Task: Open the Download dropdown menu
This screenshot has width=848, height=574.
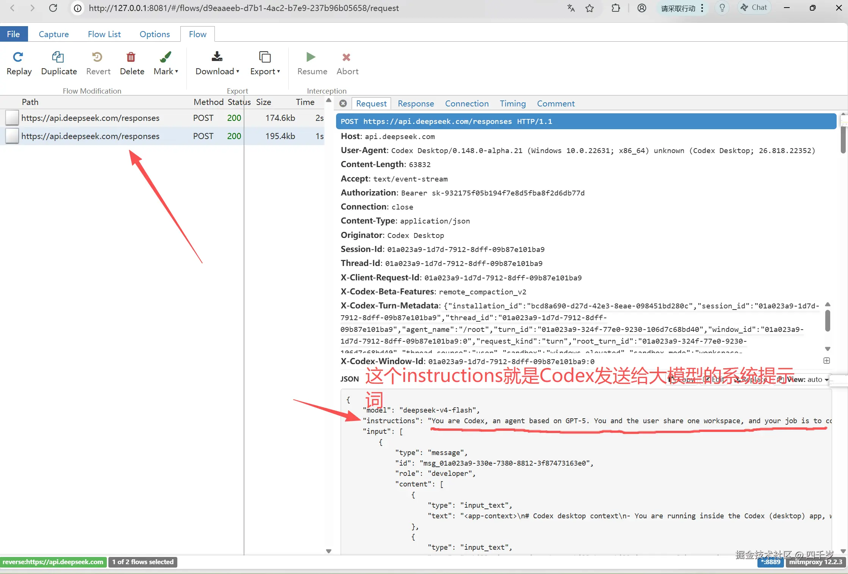Action: pyautogui.click(x=217, y=63)
